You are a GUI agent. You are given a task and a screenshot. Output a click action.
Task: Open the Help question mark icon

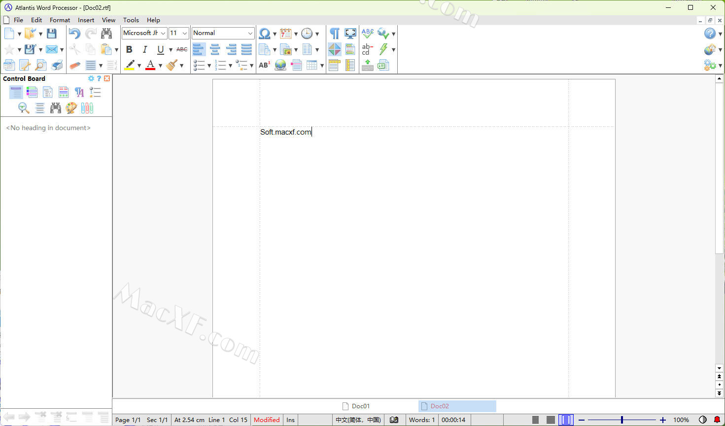pos(710,34)
